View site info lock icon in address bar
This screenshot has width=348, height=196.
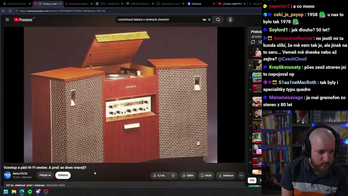click(x=17, y=11)
